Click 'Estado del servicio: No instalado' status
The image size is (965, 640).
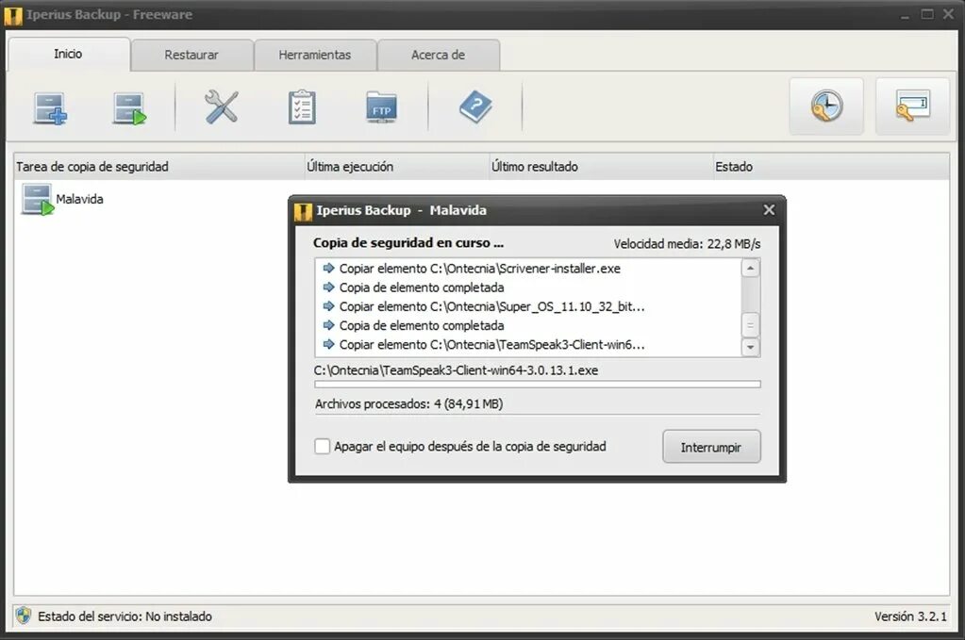point(125,616)
